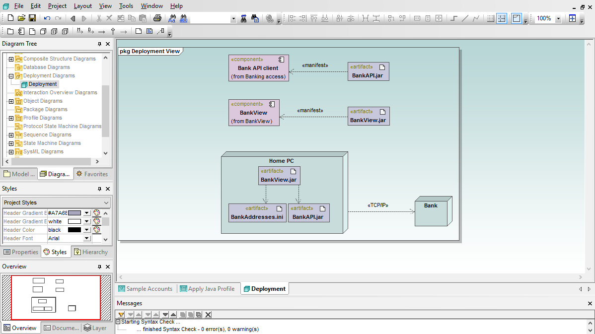Collapse the Starting Syntax Check message
The image size is (595, 334).
[x=118, y=322]
